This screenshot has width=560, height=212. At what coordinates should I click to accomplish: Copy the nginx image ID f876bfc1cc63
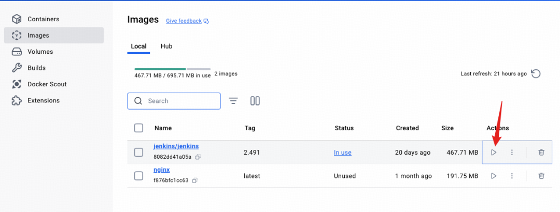click(194, 180)
